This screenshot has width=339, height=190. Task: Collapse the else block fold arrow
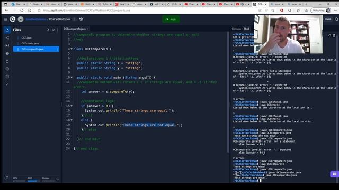[x=72, y=120]
